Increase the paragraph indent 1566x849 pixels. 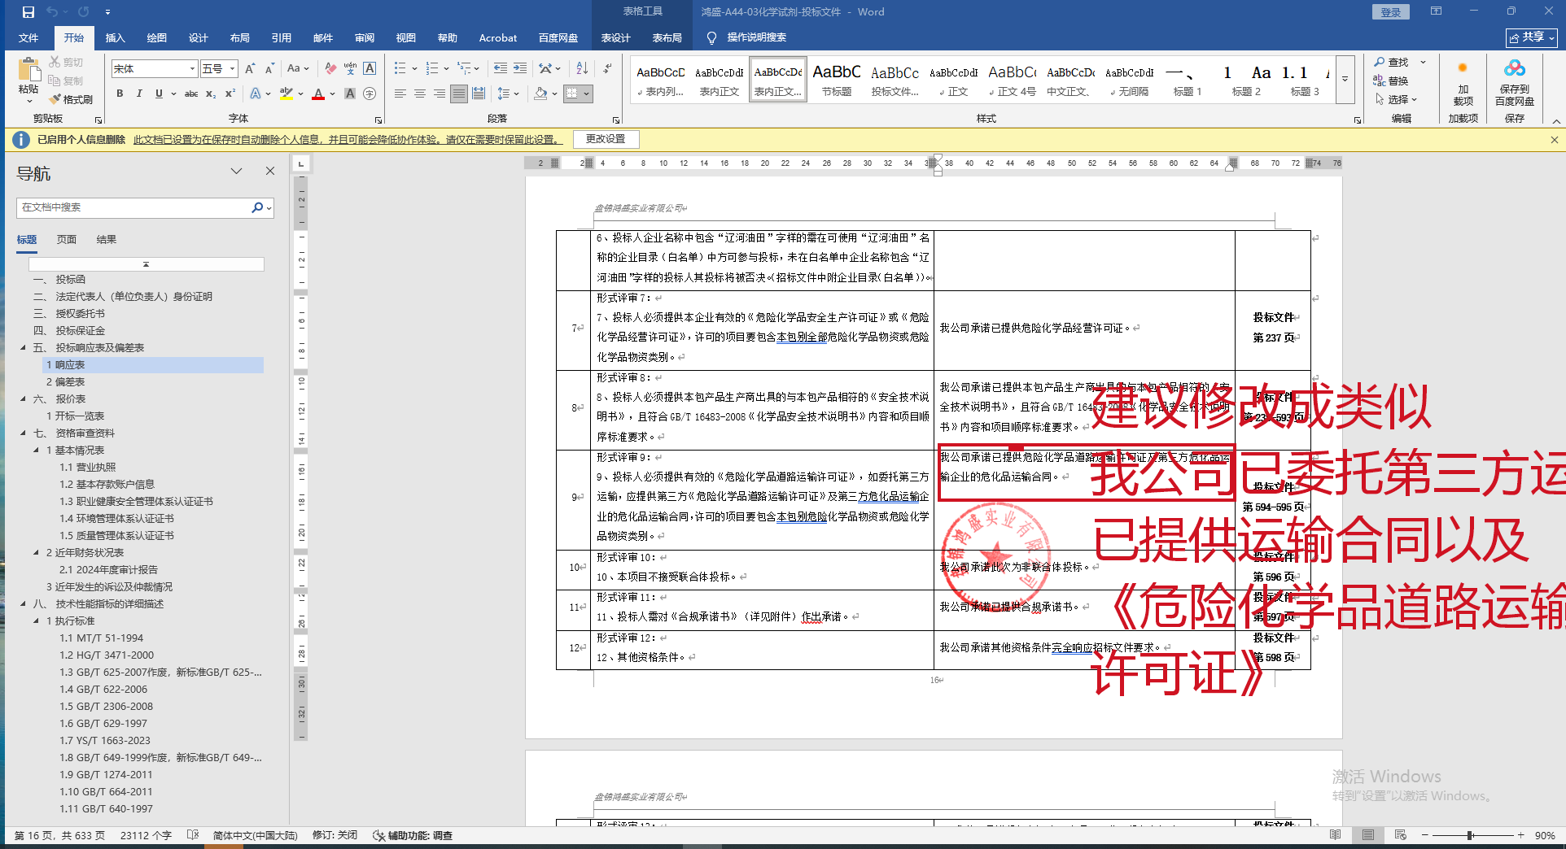(520, 68)
